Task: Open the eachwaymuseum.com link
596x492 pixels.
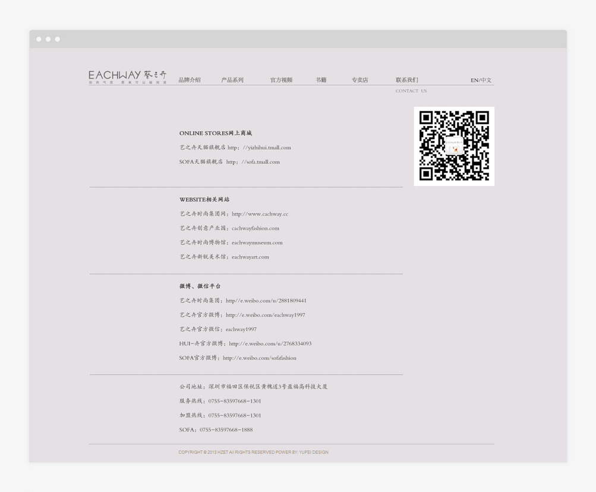Action: (x=257, y=243)
